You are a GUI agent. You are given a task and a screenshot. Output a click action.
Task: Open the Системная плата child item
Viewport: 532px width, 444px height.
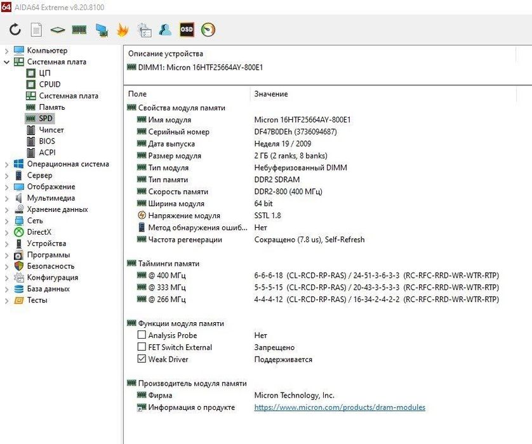[x=69, y=96]
